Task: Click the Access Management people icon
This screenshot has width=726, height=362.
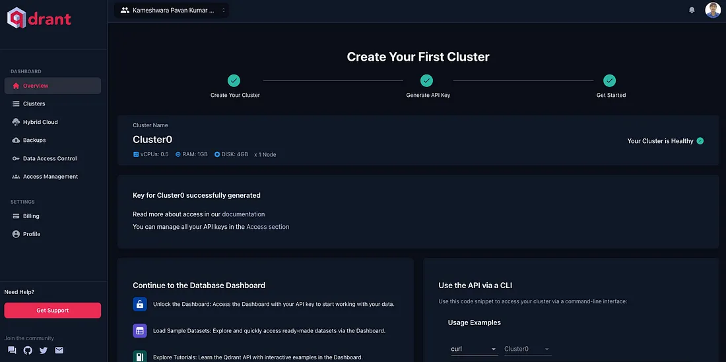Action: pyautogui.click(x=16, y=177)
